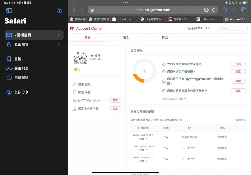Click the warning icon beside 您尚未將帳號與身分證字號綁定
The height and width of the screenshot is (175, 251).
click(164, 91)
